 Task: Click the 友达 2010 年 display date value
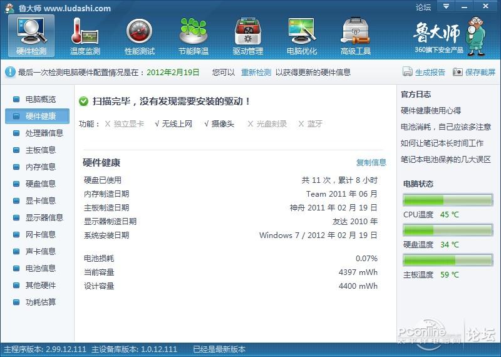coord(355,222)
